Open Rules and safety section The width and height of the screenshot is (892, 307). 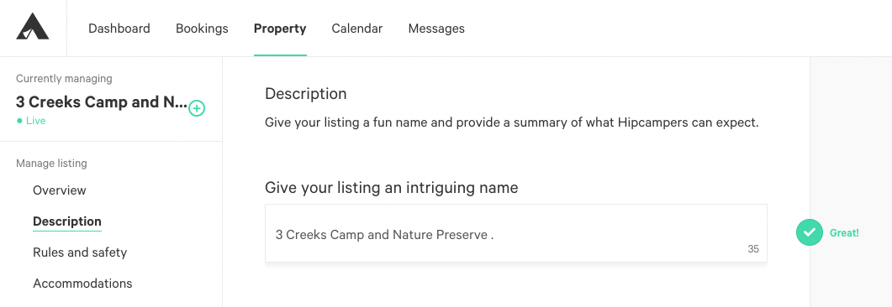click(x=80, y=252)
